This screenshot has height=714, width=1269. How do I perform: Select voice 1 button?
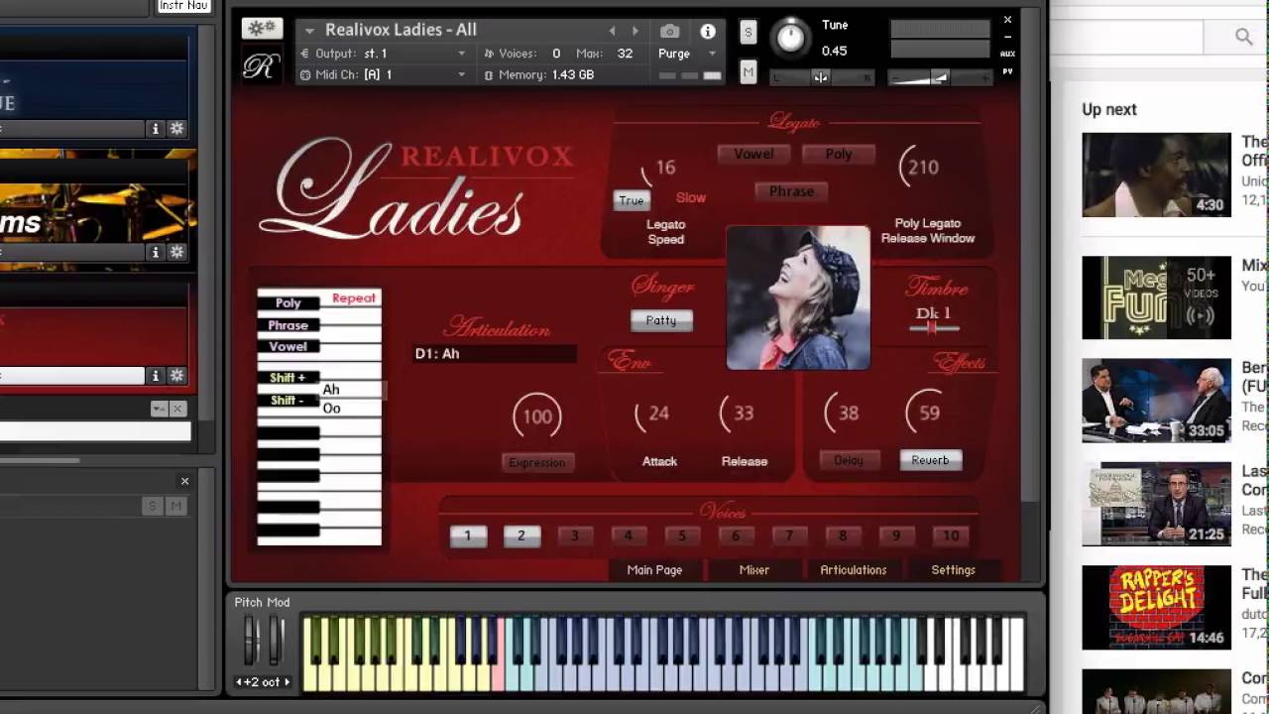pos(468,535)
